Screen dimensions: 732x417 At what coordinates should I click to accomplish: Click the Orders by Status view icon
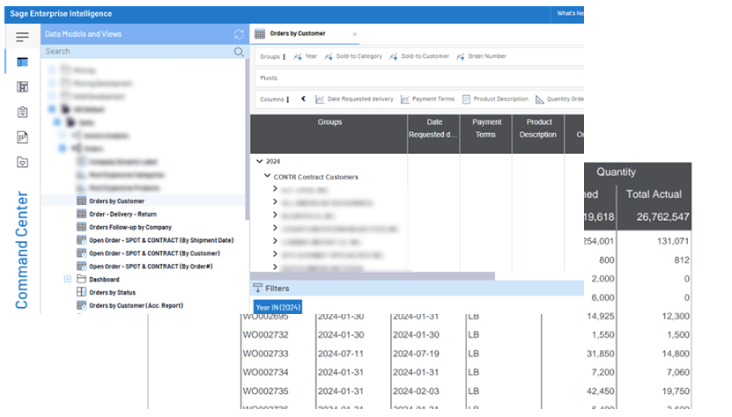point(81,292)
